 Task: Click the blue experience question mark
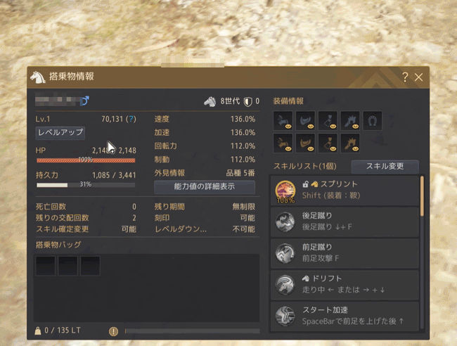(x=131, y=119)
